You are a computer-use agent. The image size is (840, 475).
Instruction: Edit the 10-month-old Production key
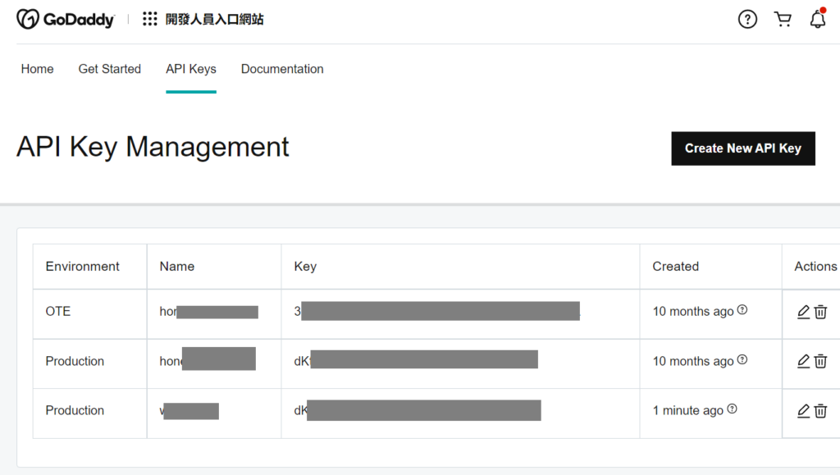803,362
